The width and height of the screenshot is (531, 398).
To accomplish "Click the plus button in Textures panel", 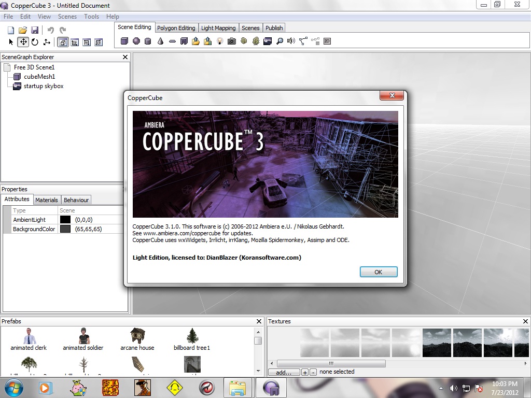I will [305, 372].
